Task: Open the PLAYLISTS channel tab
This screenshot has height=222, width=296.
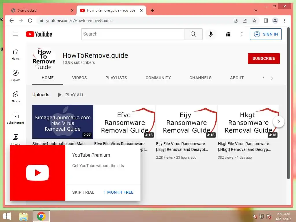Action: [x=116, y=78]
